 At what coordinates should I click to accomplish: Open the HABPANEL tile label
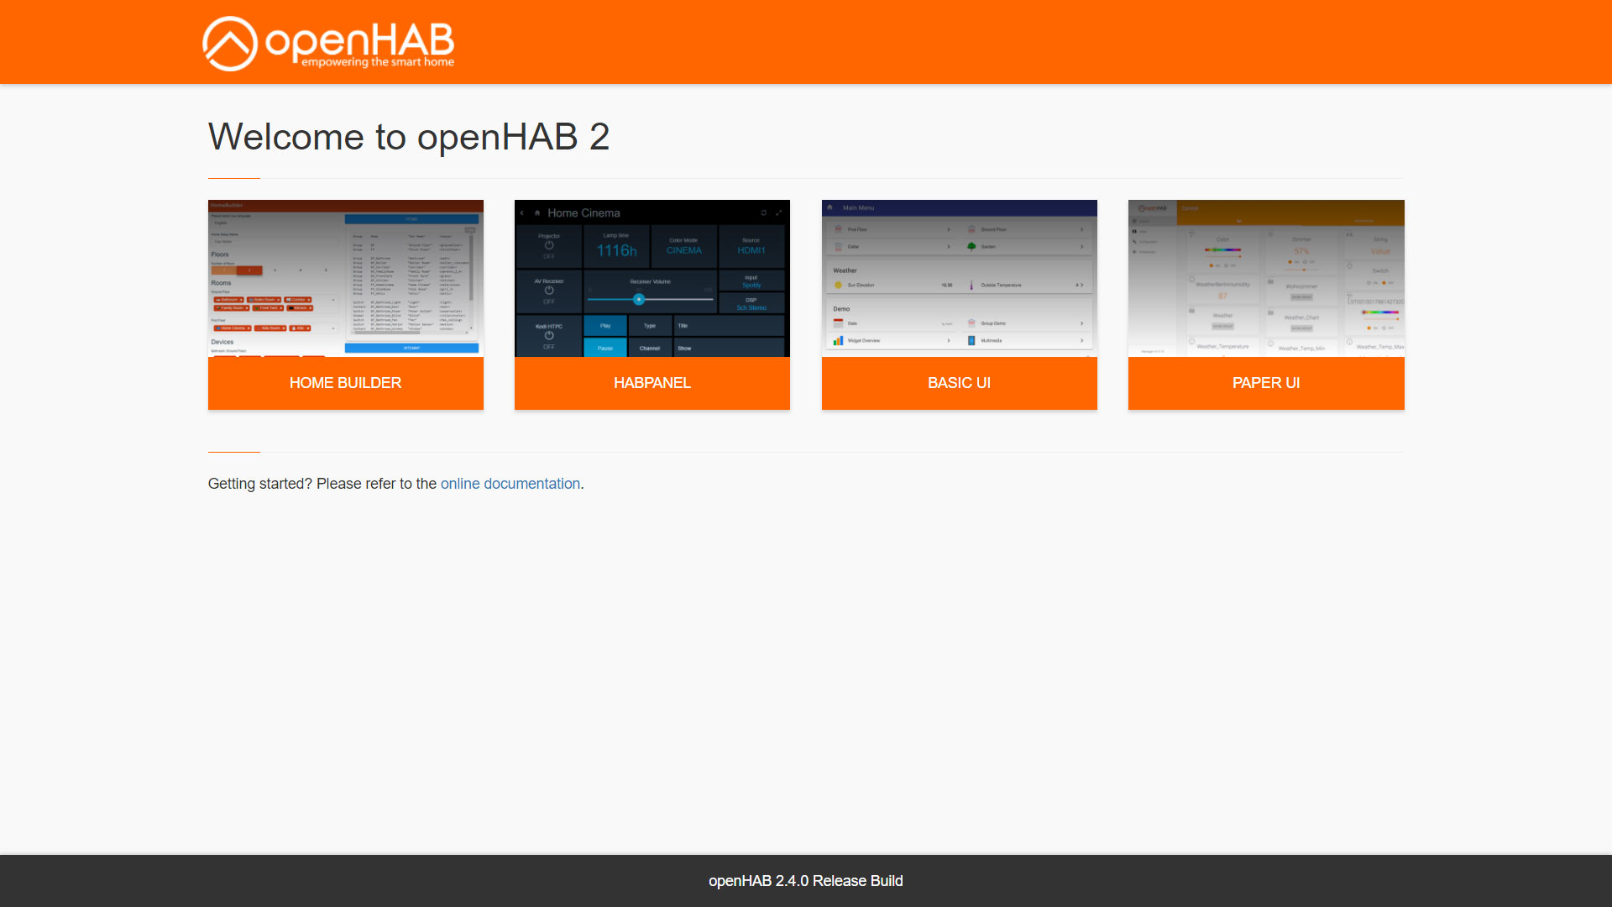[x=652, y=383]
